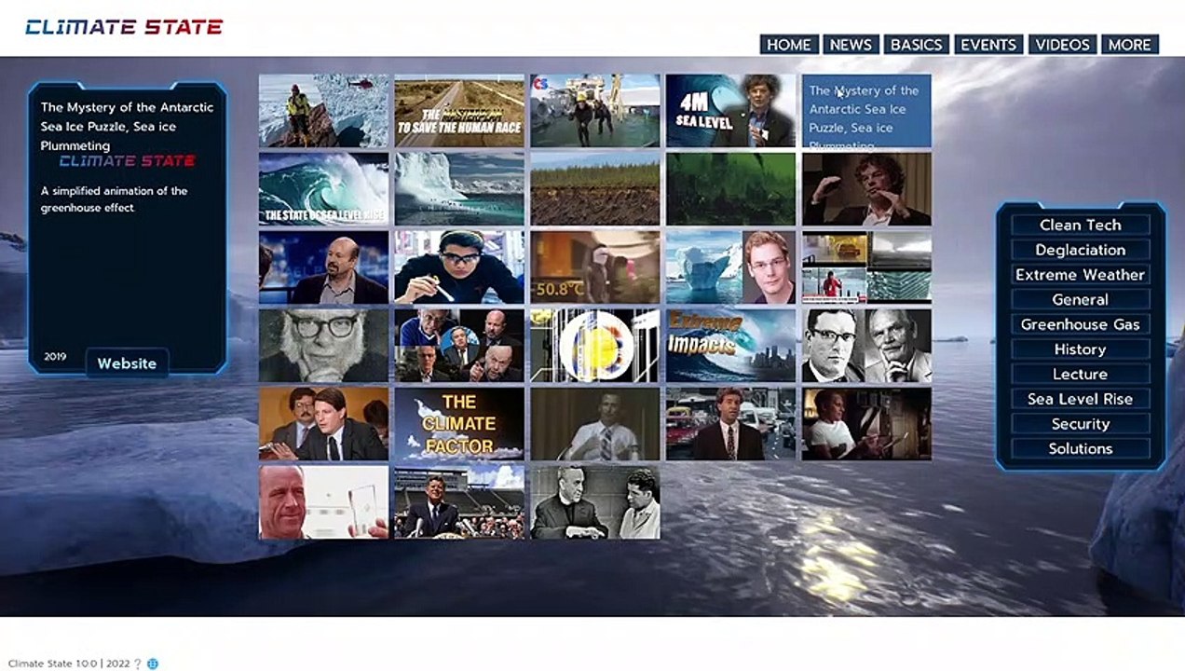The height and width of the screenshot is (671, 1185).
Task: Open the brown field landscape thumbnail
Action: [x=595, y=189]
